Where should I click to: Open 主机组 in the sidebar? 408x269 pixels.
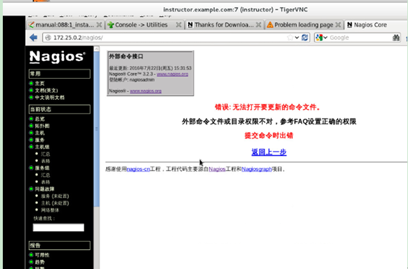42,147
